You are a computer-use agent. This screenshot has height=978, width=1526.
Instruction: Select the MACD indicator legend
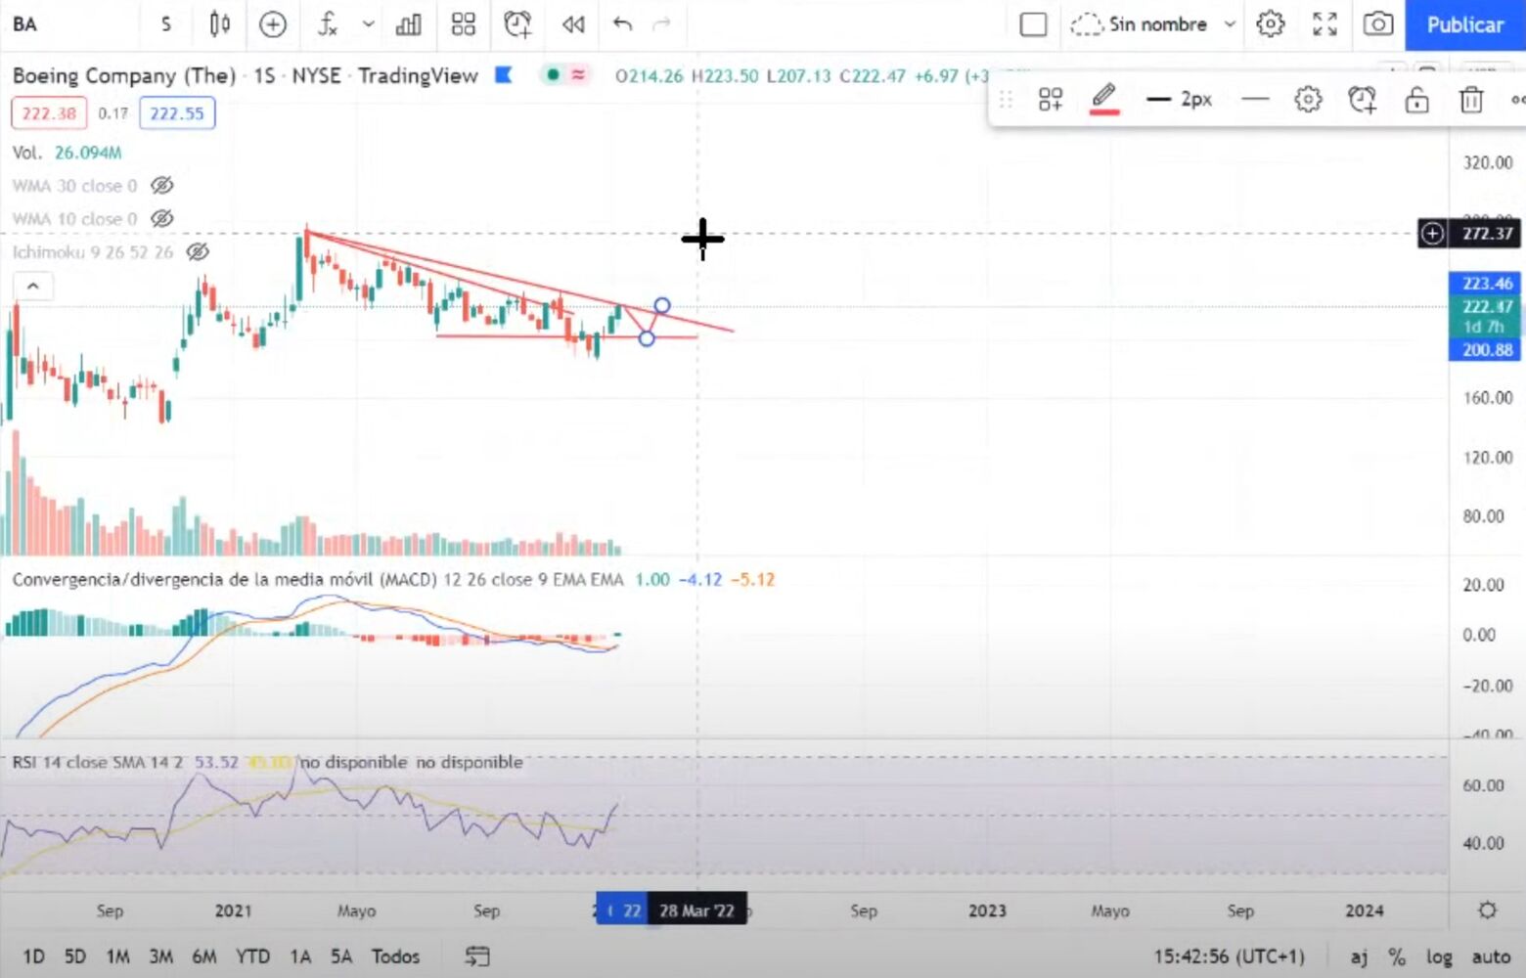318,580
